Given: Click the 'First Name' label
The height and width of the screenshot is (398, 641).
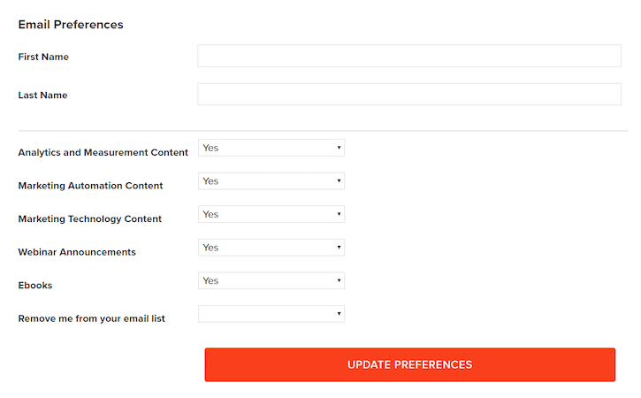Looking at the screenshot, I should pos(43,57).
